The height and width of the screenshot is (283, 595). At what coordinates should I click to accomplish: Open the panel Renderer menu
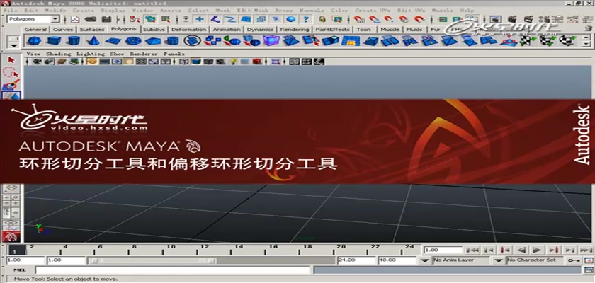143,54
